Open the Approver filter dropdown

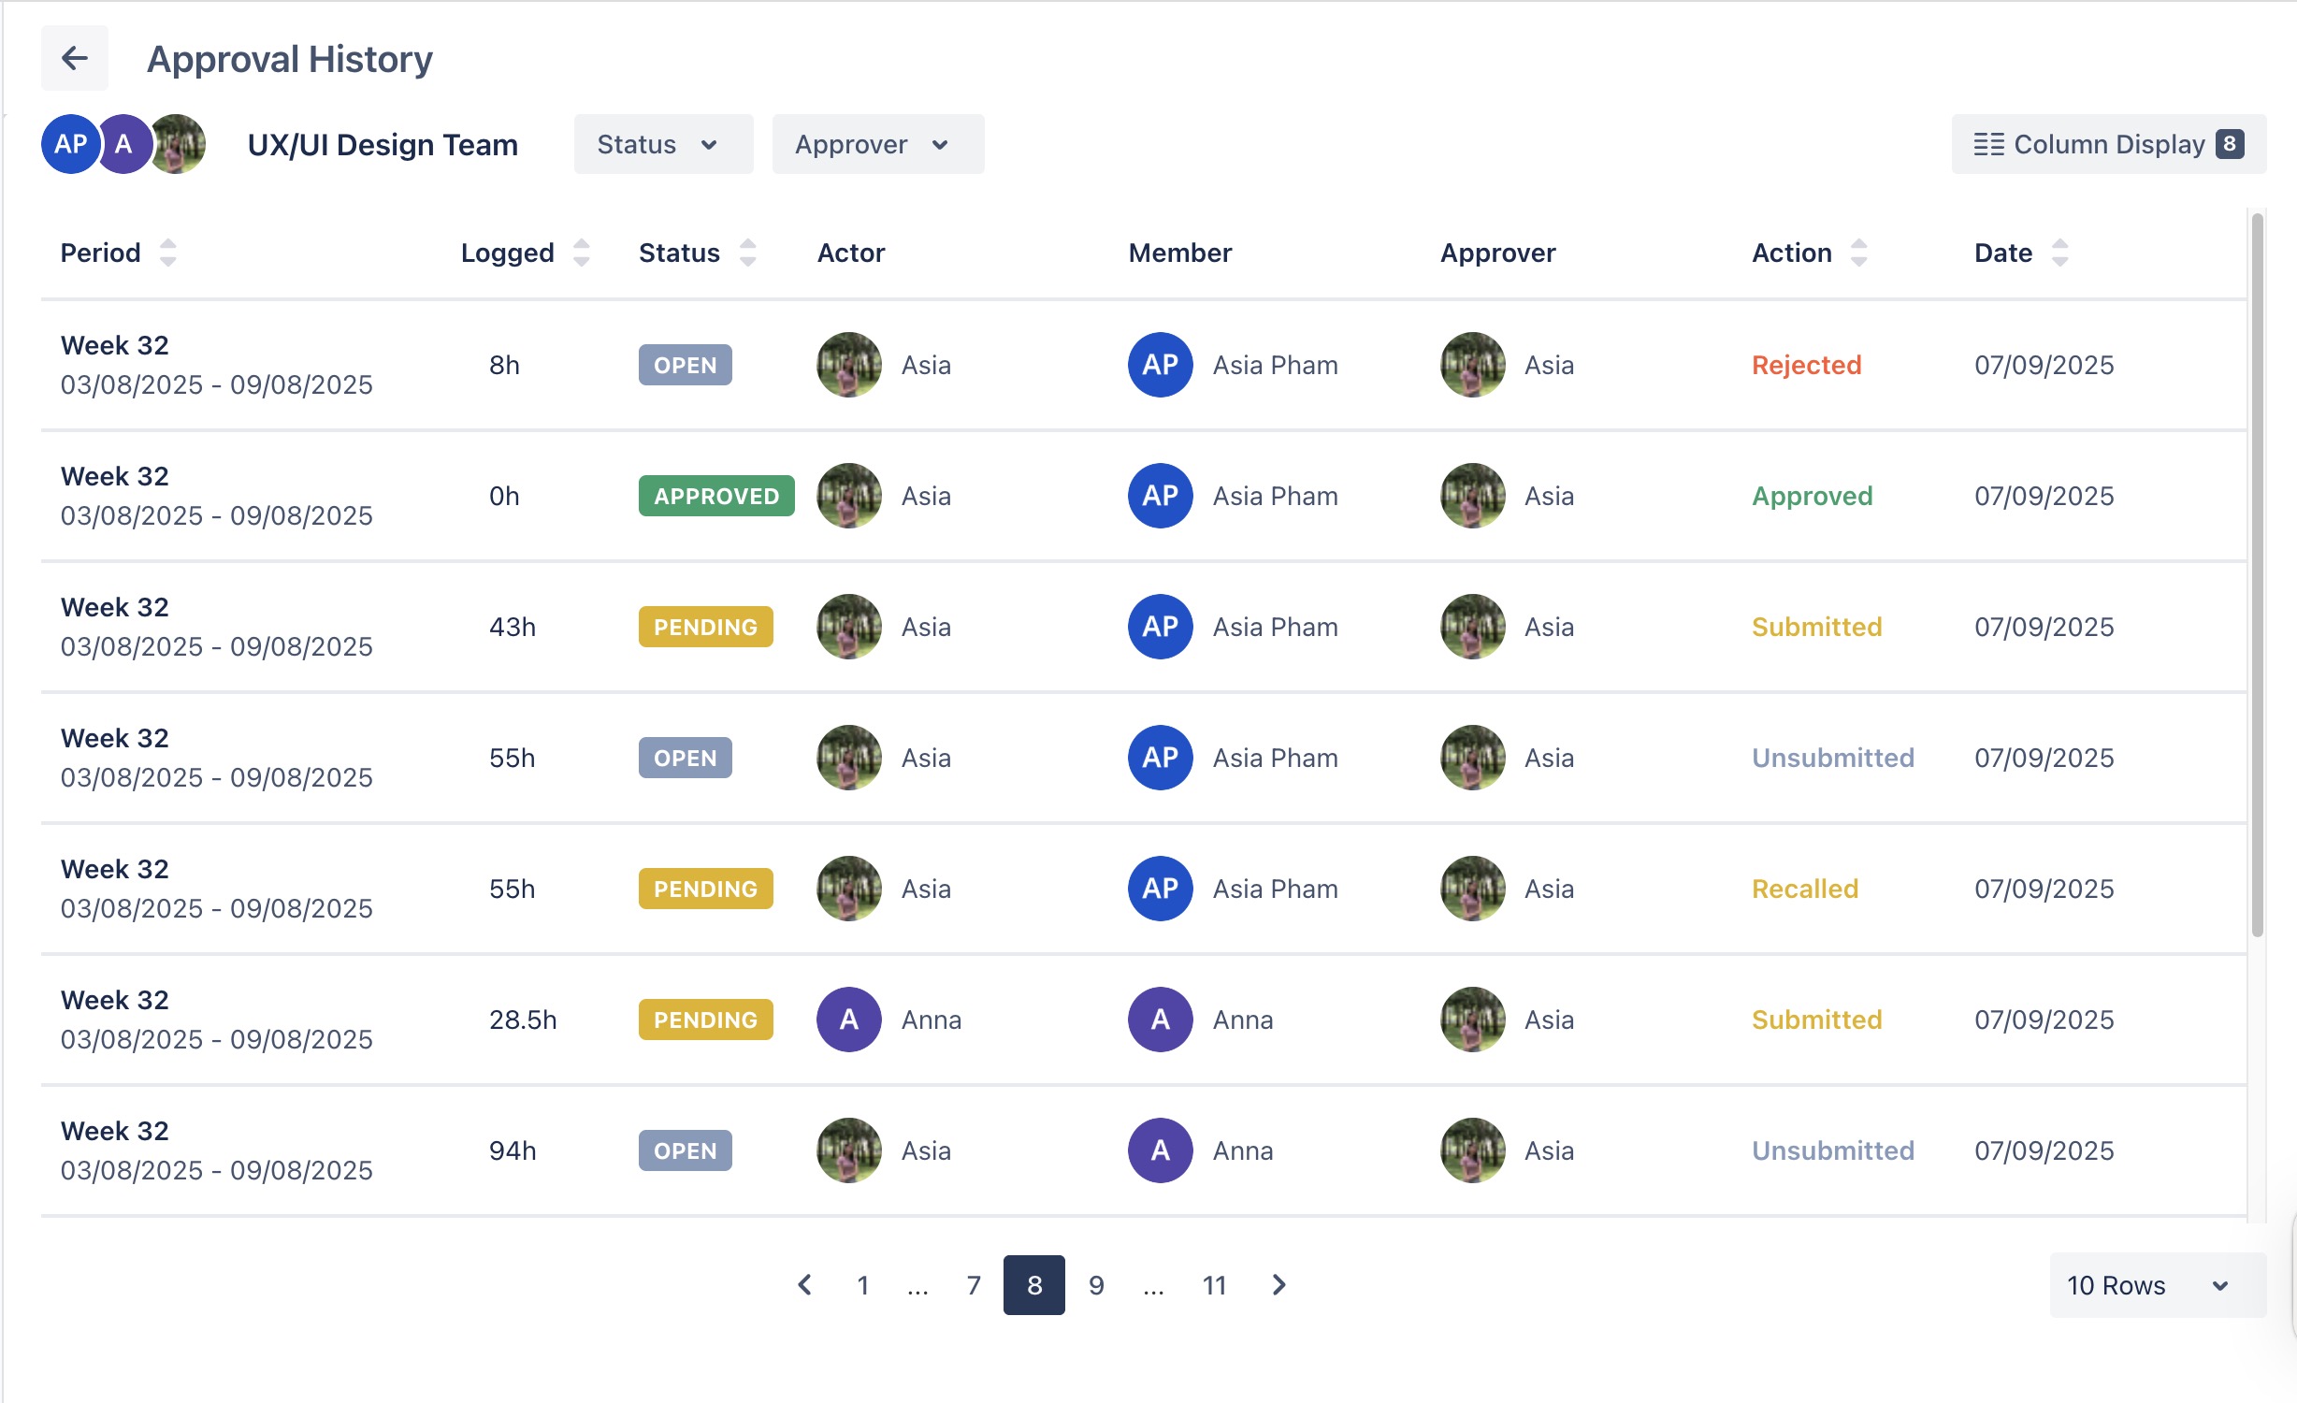tap(877, 144)
